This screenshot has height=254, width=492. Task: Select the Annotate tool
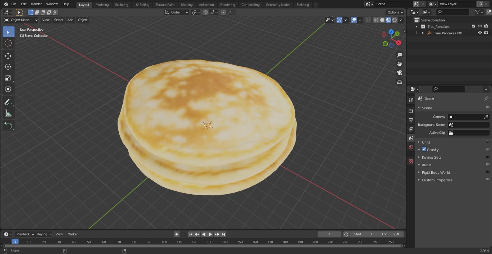point(8,102)
